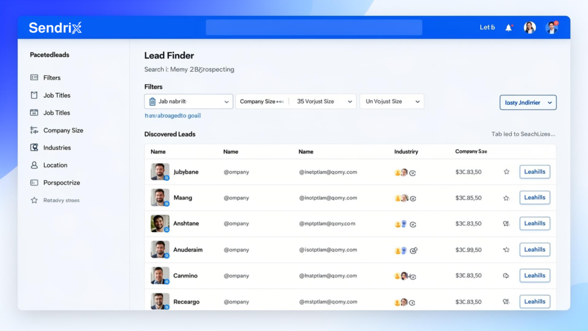This screenshot has width=588, height=331.
Task: Expand the Jab nabrilt filter dropdown
Action: tap(188, 102)
